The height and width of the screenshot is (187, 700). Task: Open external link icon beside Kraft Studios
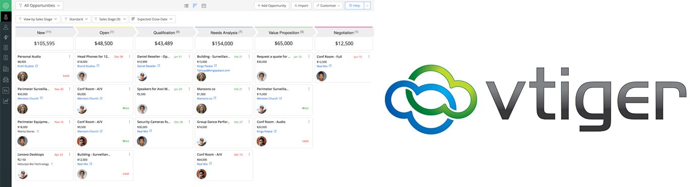[x=36, y=66]
